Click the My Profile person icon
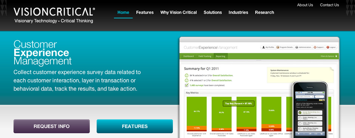This screenshot has width=355, height=138. click(x=263, y=47)
